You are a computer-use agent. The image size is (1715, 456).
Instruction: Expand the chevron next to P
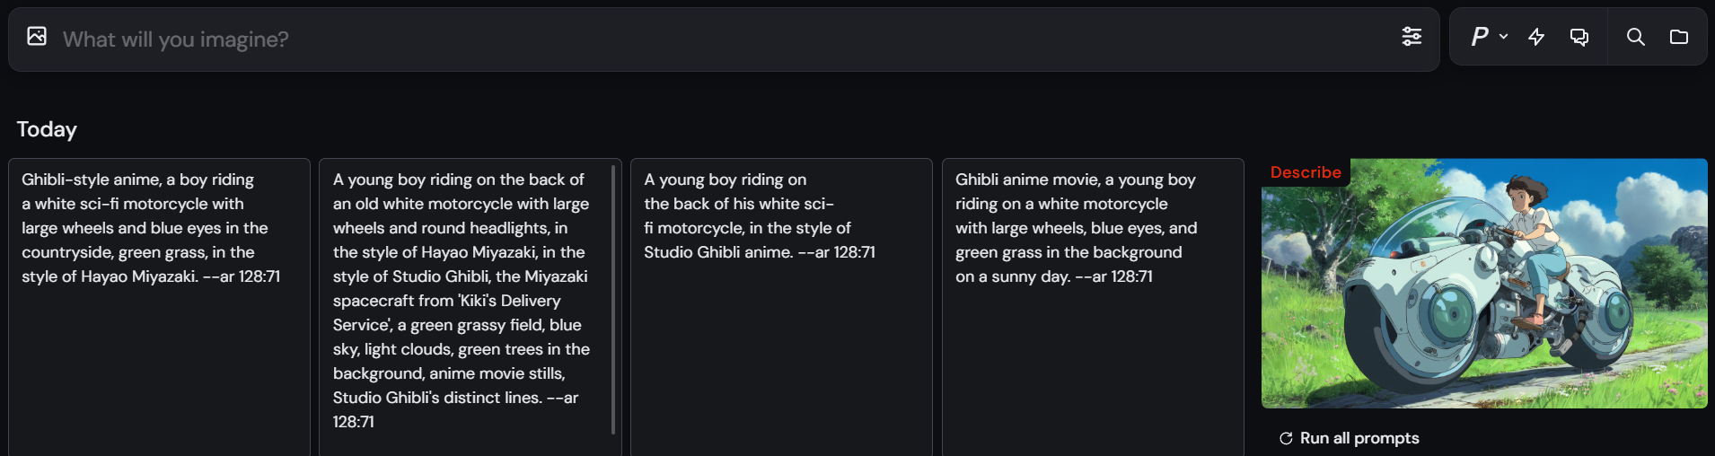[1504, 37]
